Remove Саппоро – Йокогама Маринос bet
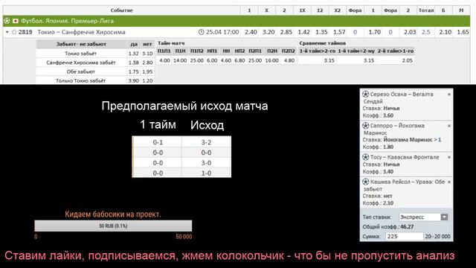 [x=449, y=126]
